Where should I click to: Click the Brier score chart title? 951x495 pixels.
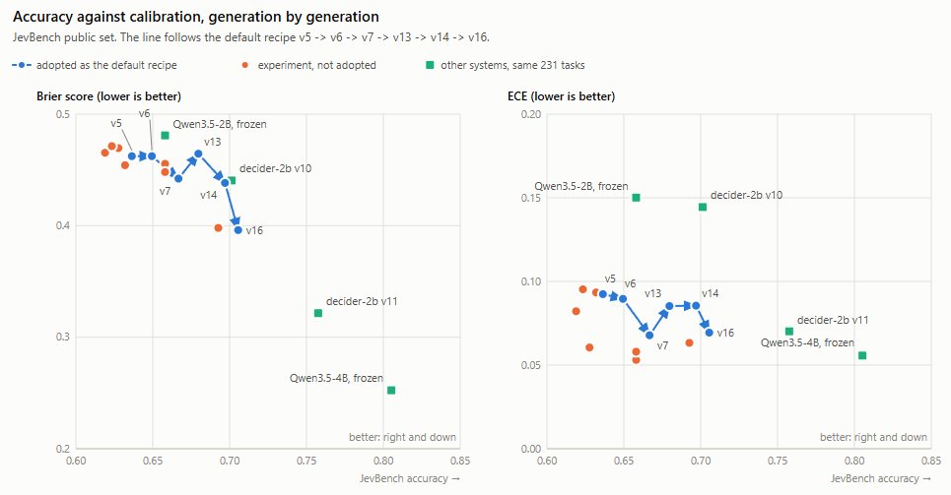pos(108,96)
